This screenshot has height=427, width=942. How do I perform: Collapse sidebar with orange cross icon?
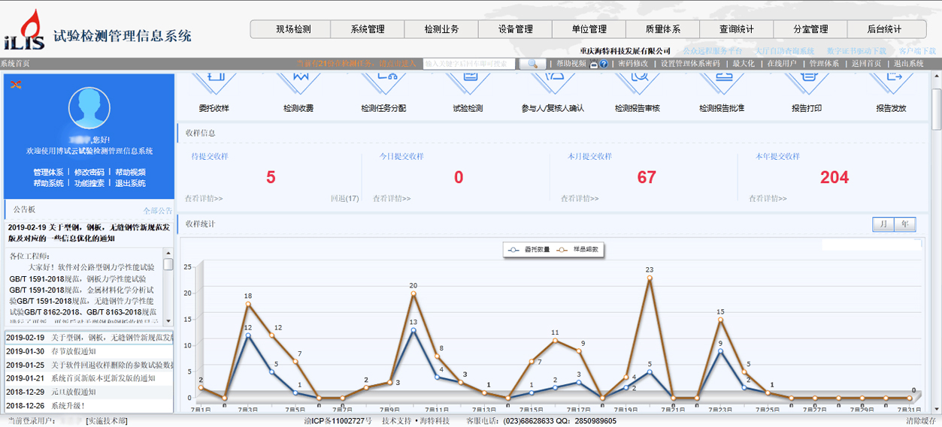(15, 84)
